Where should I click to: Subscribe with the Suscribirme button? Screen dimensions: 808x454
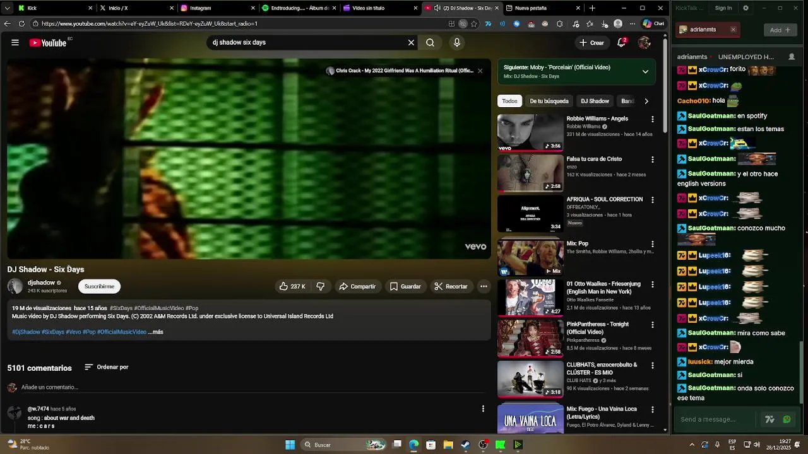click(x=99, y=286)
